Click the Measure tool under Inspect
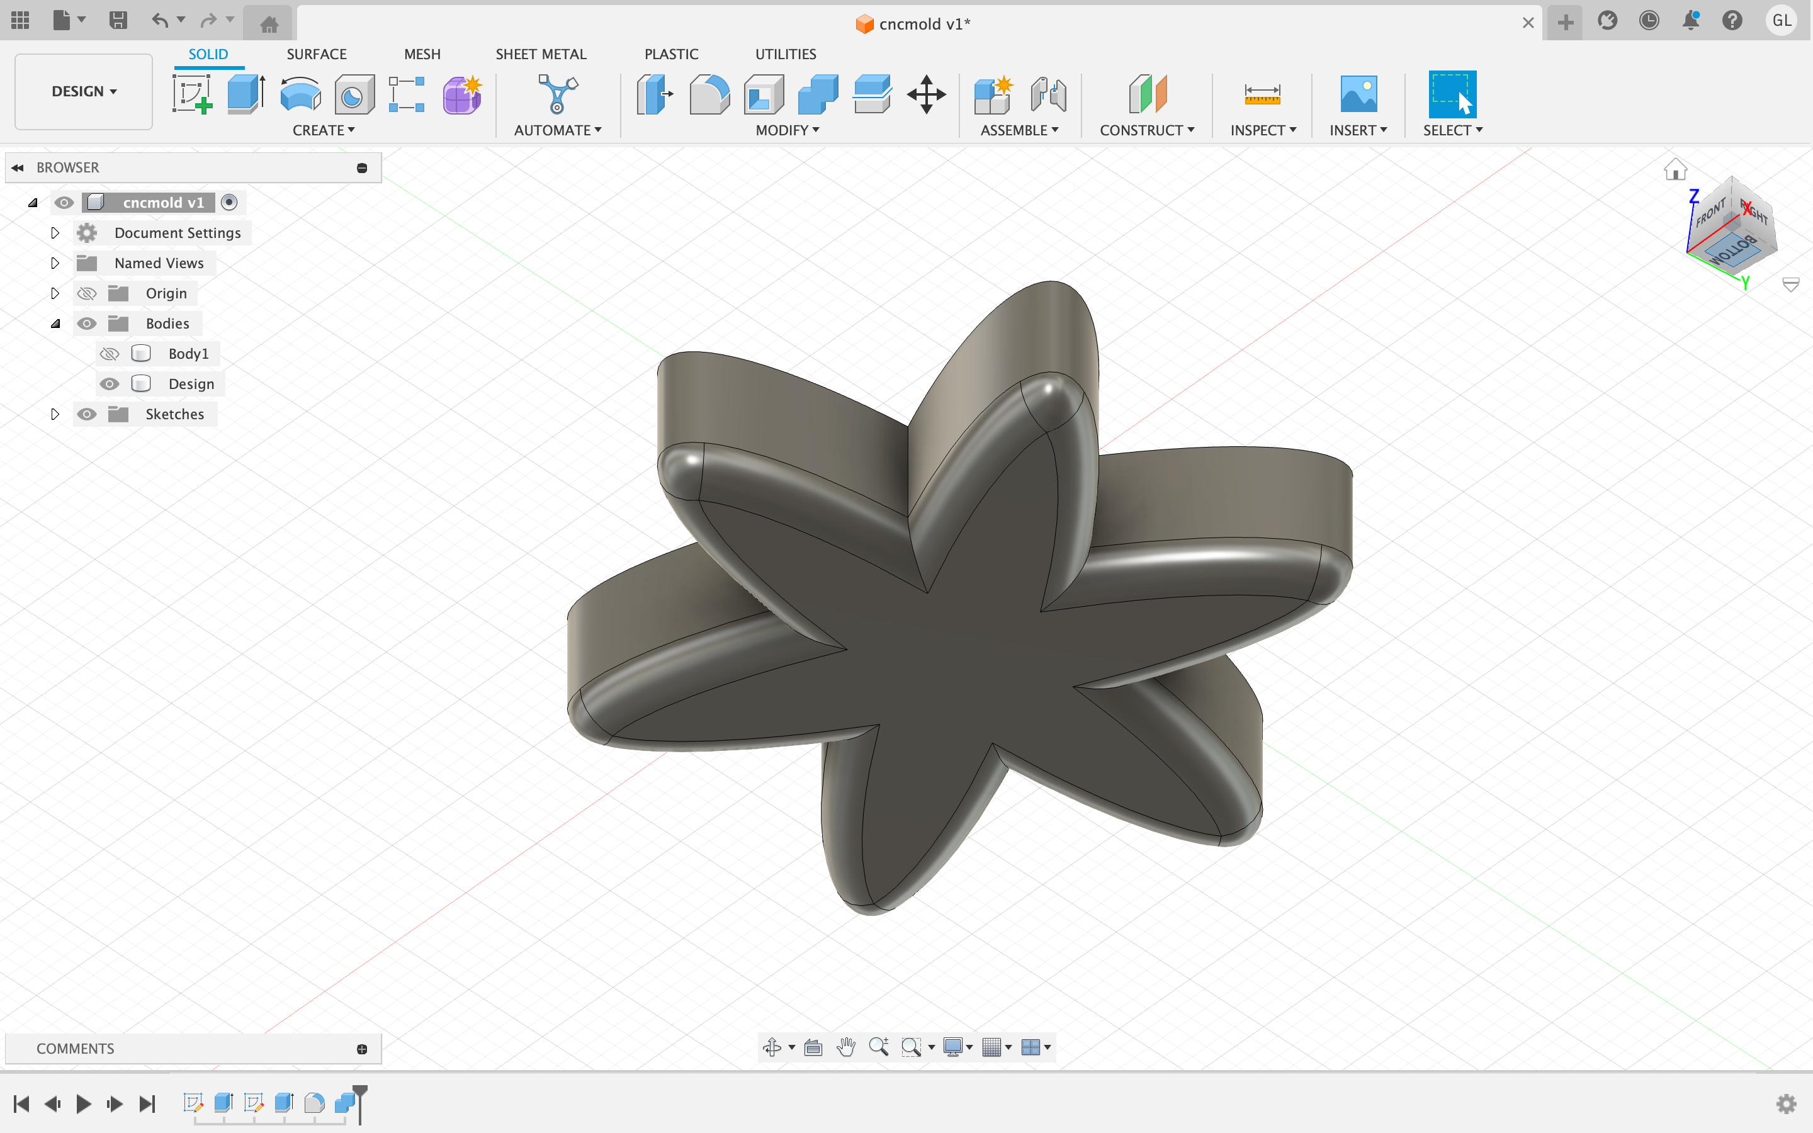Screen dimensions: 1813x1133 point(1262,94)
